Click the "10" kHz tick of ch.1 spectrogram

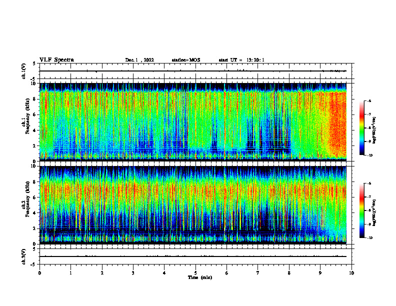34,83
